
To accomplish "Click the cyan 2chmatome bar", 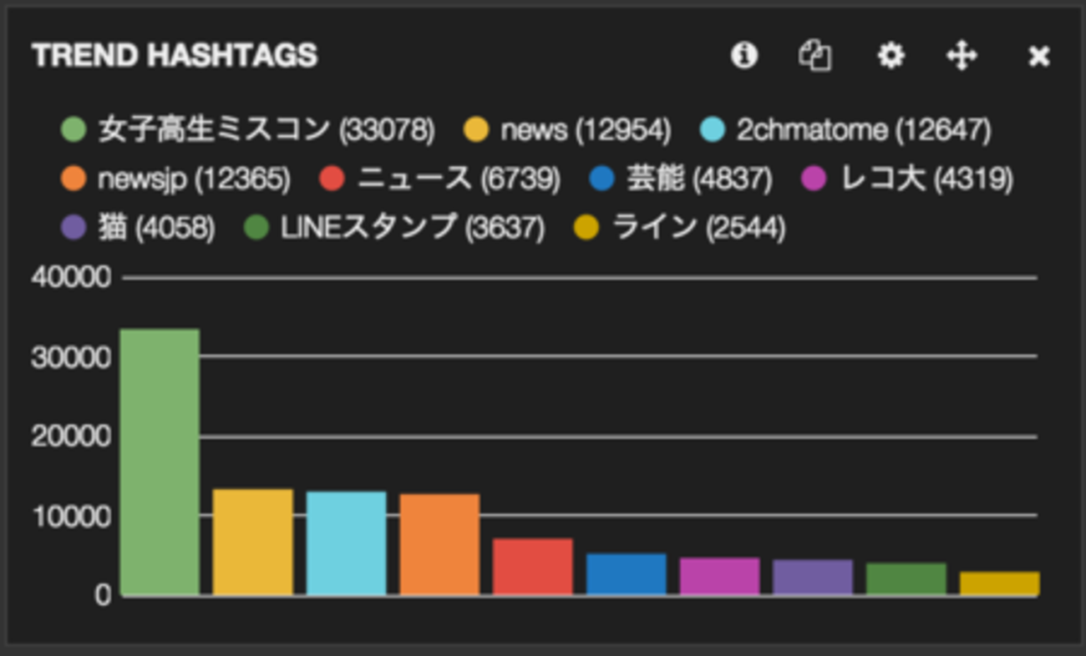I will point(346,542).
